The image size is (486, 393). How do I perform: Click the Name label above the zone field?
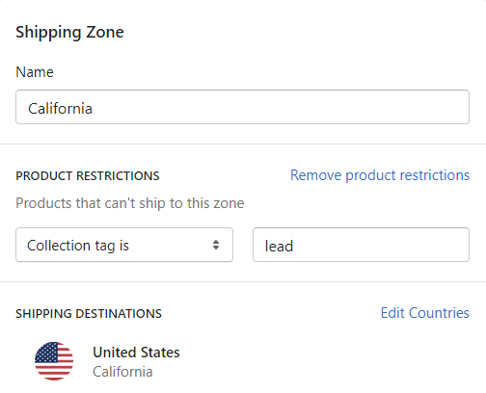point(35,72)
